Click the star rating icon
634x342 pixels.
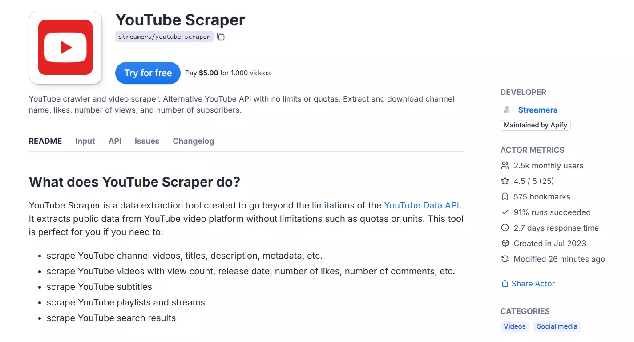point(505,181)
